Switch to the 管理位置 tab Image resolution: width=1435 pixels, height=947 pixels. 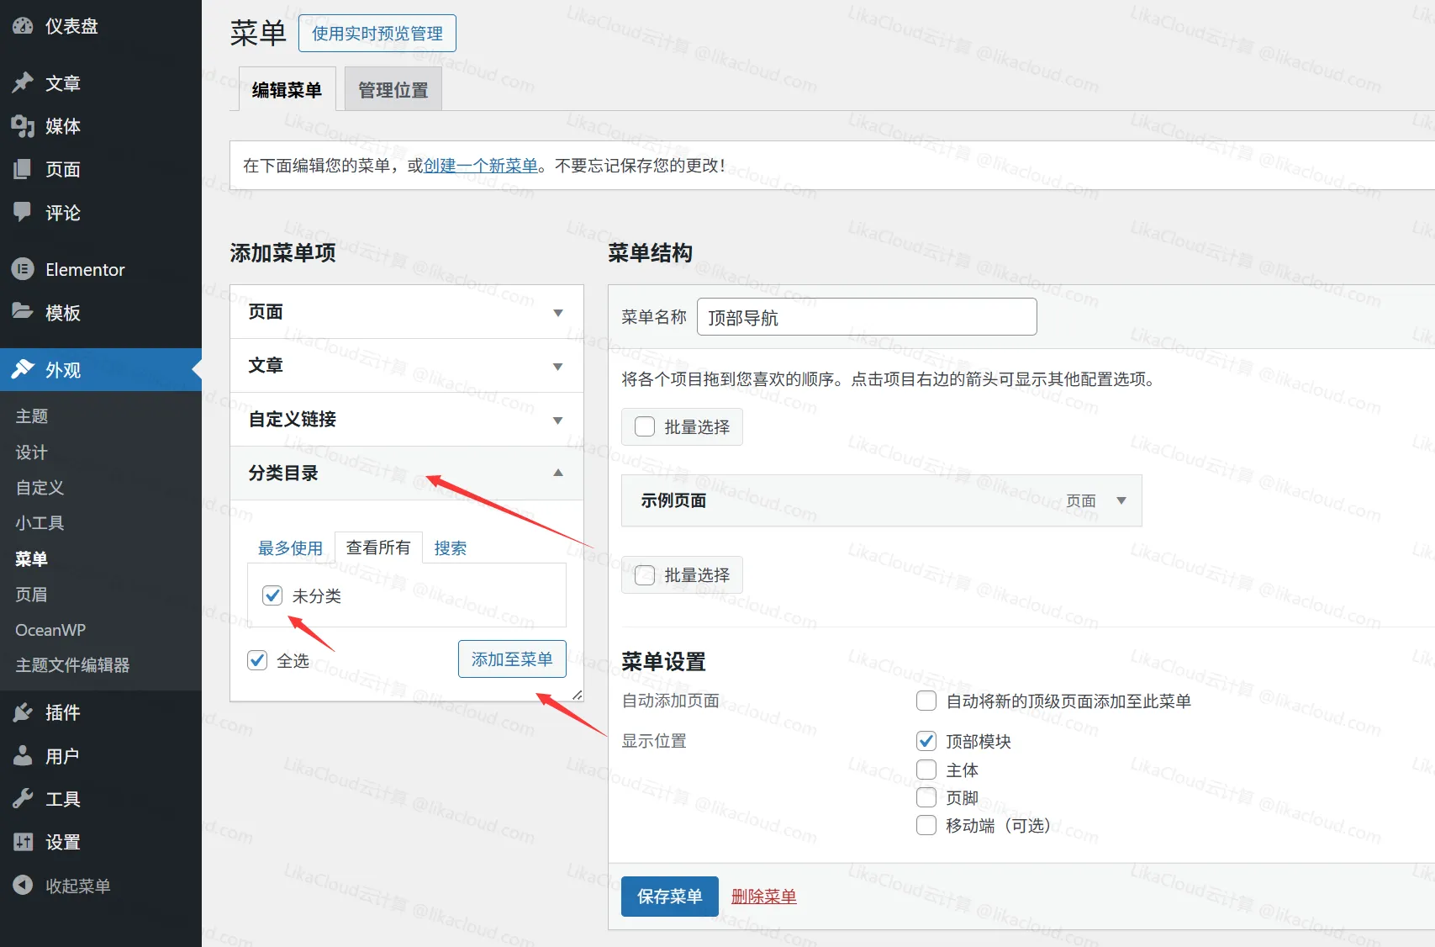[x=393, y=88]
